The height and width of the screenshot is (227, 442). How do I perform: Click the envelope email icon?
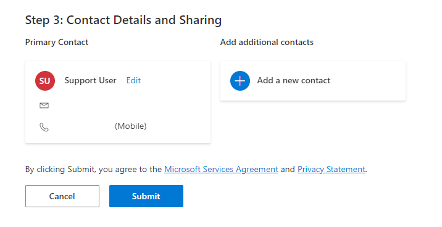(x=44, y=105)
